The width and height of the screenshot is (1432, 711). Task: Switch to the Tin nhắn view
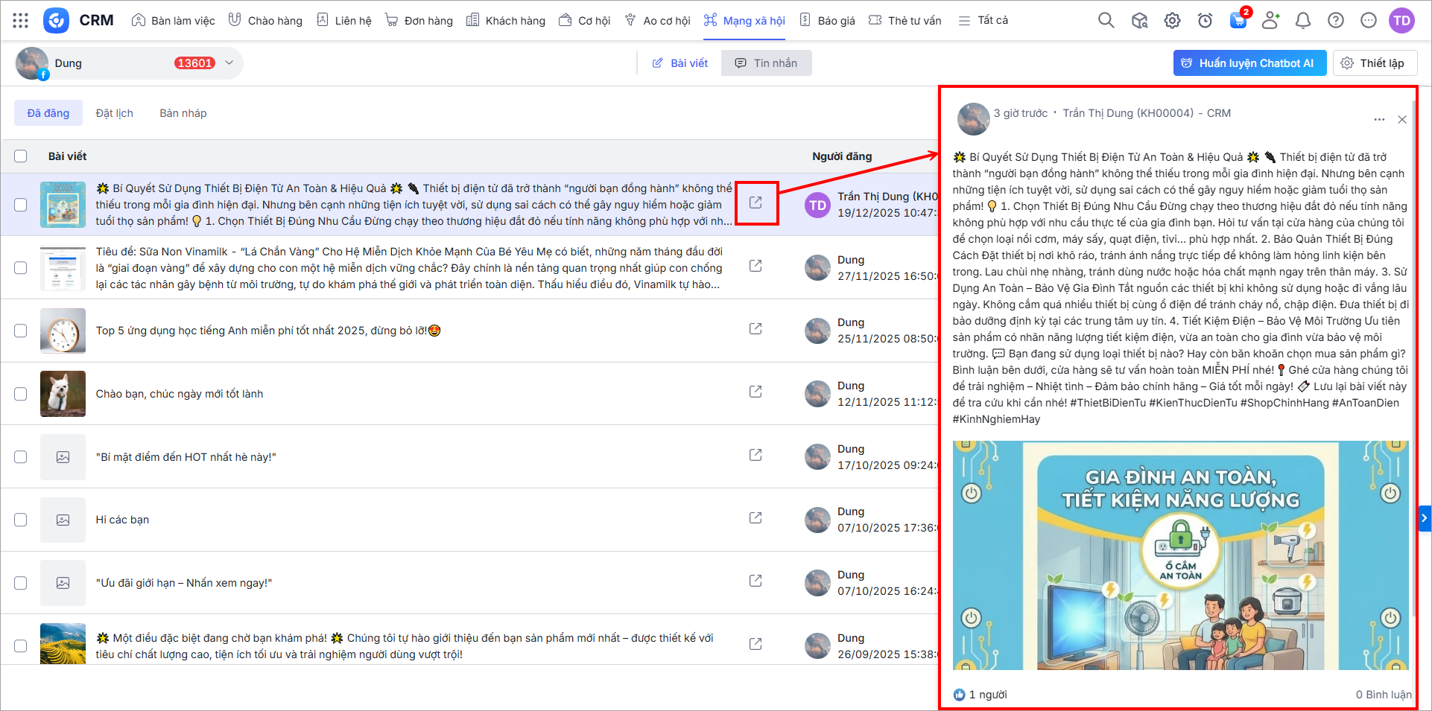click(x=766, y=63)
